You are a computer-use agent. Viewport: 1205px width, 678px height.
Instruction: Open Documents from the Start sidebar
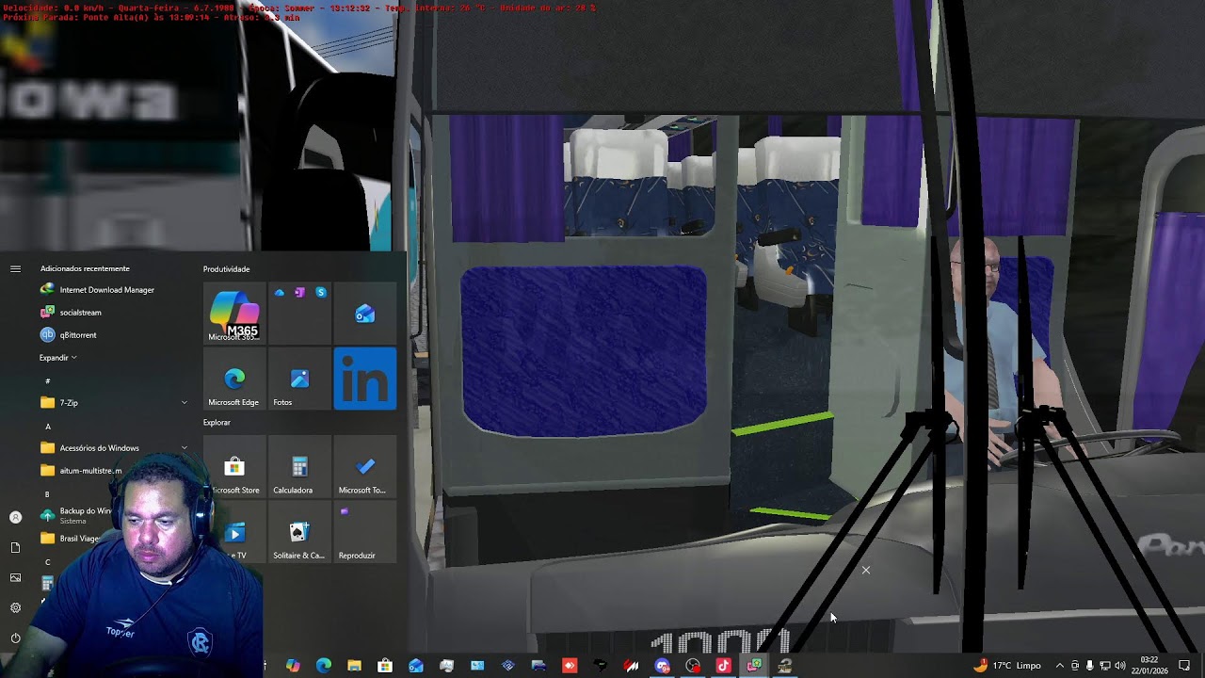tap(15, 547)
